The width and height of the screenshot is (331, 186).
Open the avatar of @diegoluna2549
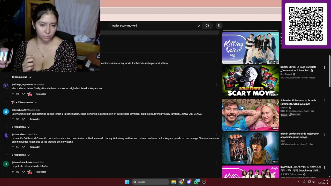tap(6, 112)
